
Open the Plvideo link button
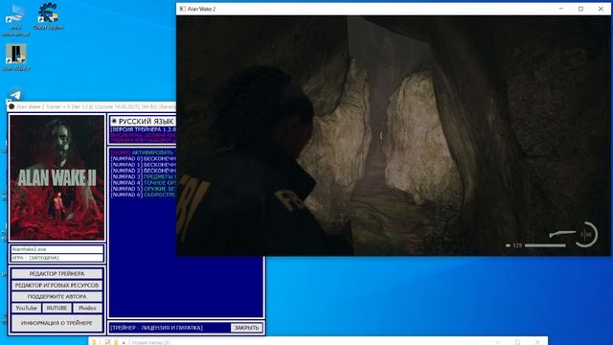pos(87,308)
